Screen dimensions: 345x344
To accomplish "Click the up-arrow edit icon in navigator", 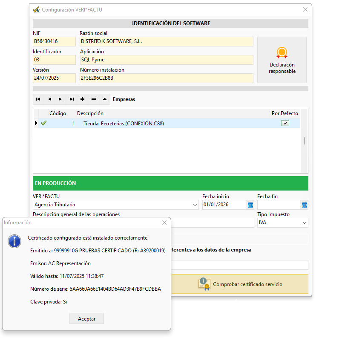I will point(105,99).
